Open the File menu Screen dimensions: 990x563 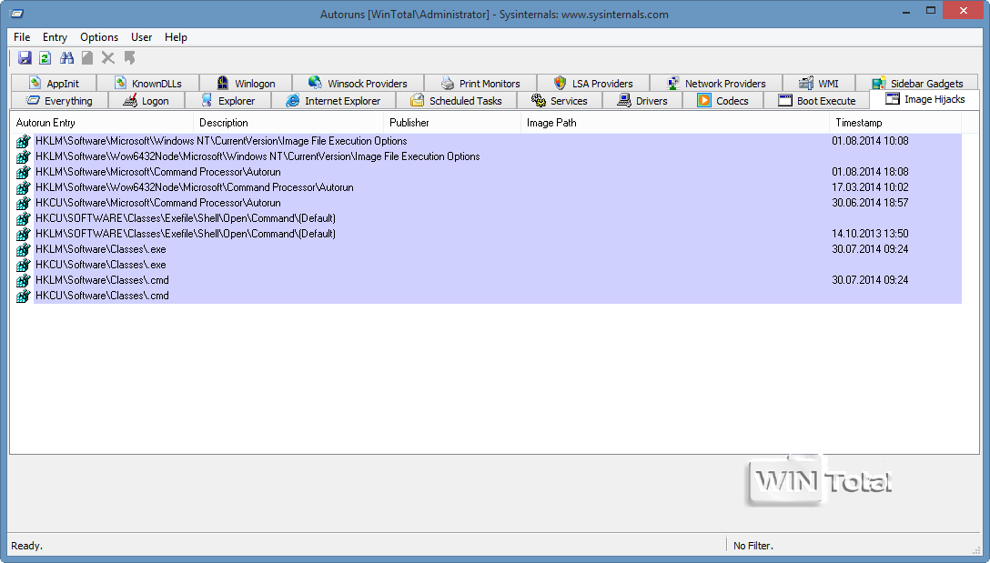[22, 37]
